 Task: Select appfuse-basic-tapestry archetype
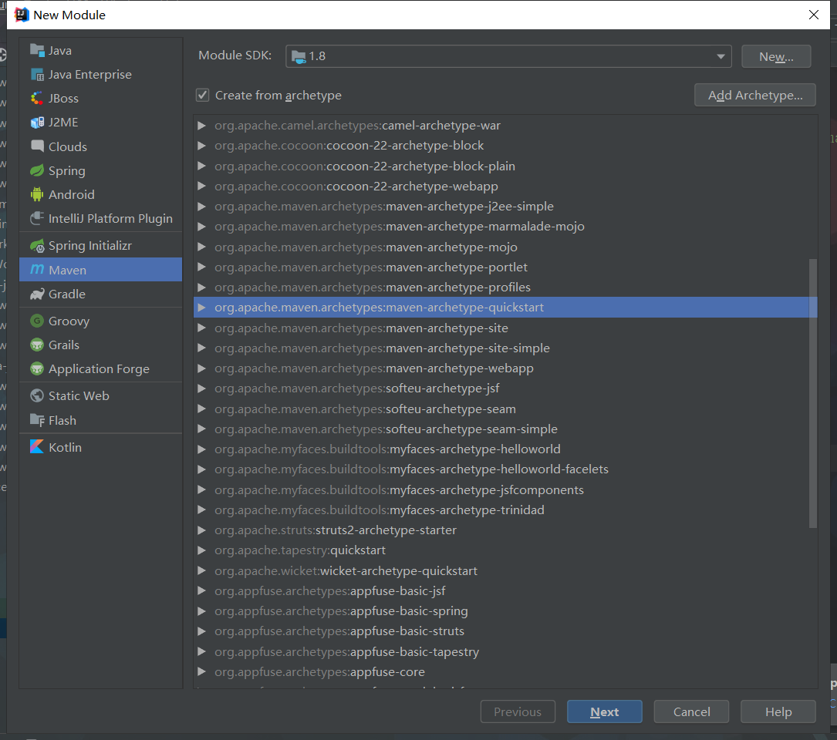pos(505,651)
